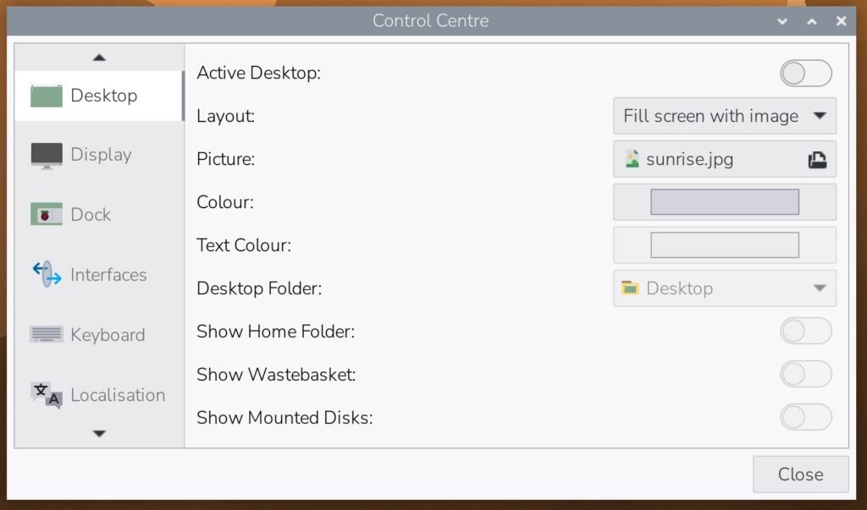Click the sidebar scroll-down arrow
Viewport: 867px width, 510px height.
[x=100, y=434]
